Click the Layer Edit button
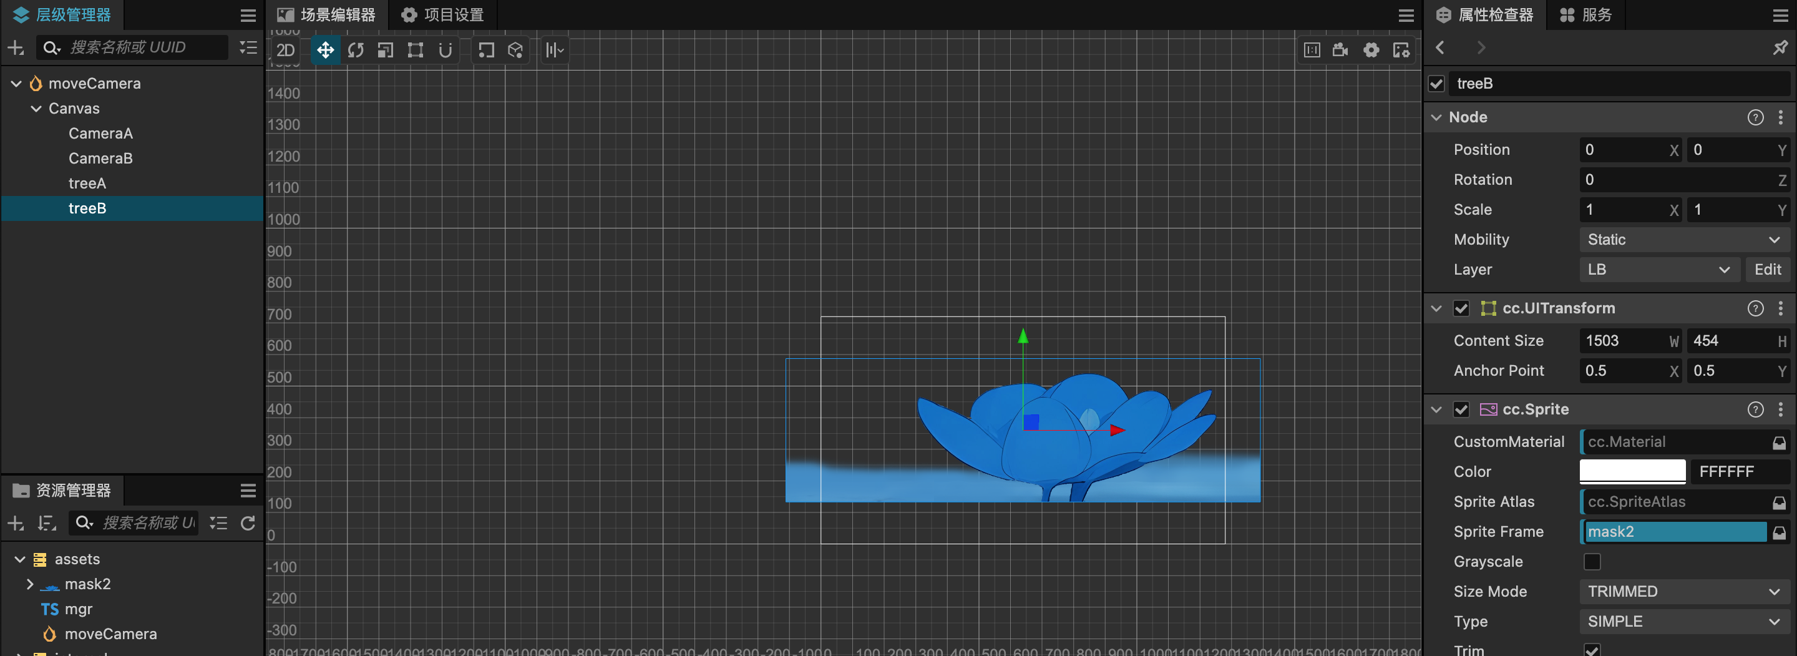Screen dimensions: 1797x656 [1768, 270]
